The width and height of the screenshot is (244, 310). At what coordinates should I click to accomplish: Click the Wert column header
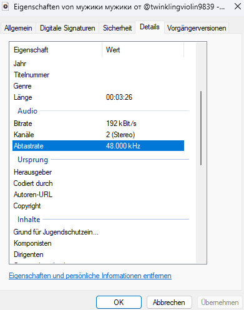coord(143,50)
